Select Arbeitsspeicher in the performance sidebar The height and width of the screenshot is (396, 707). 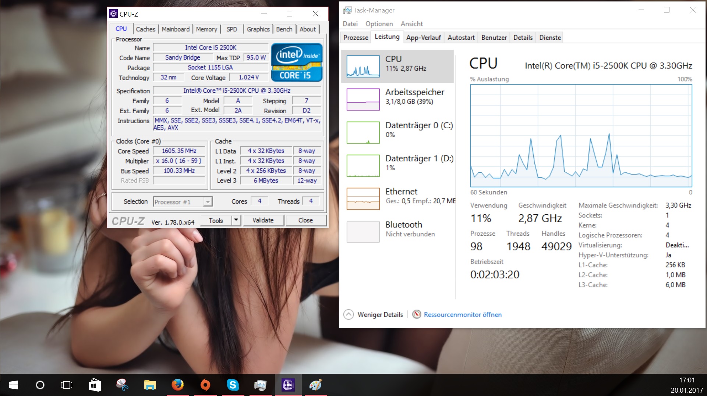pyautogui.click(x=397, y=99)
